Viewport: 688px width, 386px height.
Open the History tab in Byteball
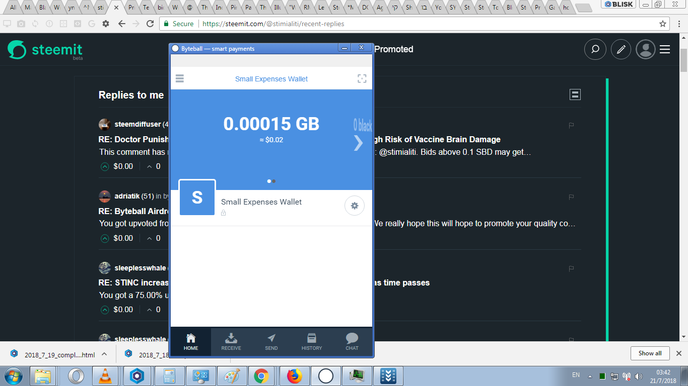coord(312,342)
